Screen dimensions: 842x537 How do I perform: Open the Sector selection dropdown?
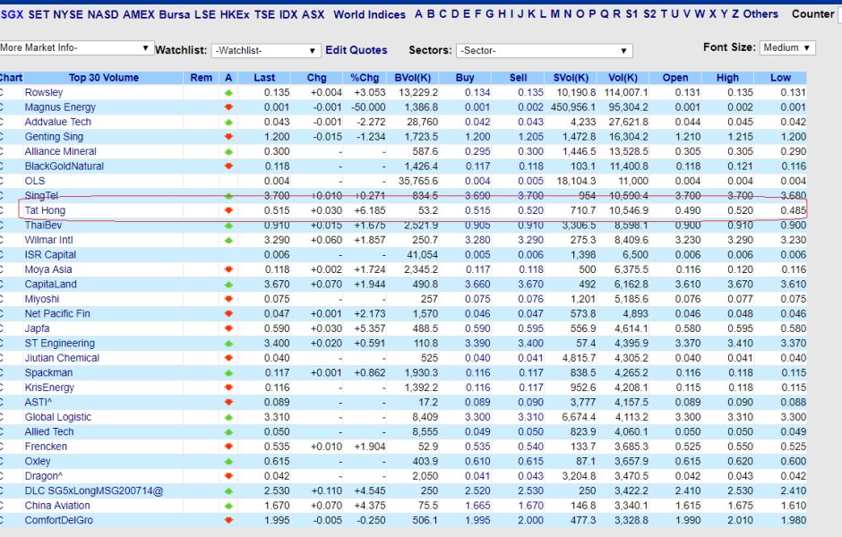coord(544,51)
